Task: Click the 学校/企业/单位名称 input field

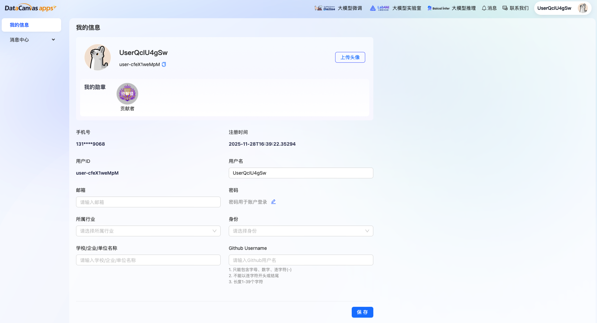Action: pos(148,260)
